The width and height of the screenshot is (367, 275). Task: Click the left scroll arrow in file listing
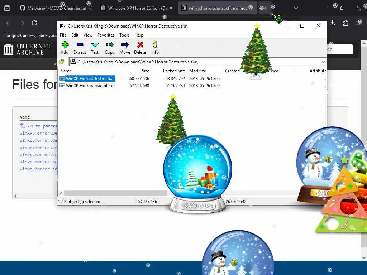coord(15,196)
